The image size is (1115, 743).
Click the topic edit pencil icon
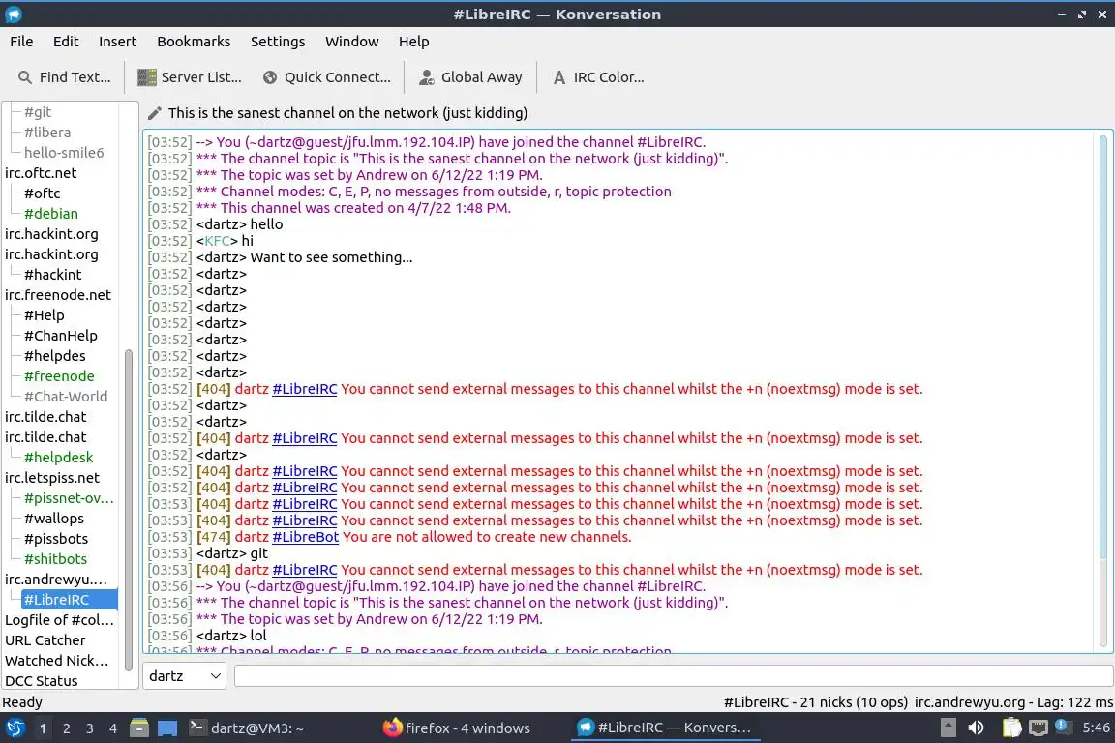154,113
